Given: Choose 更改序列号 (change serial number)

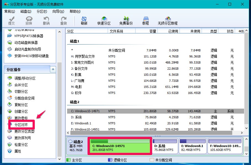Looking at the screenshot, I should click(x=19, y=138).
